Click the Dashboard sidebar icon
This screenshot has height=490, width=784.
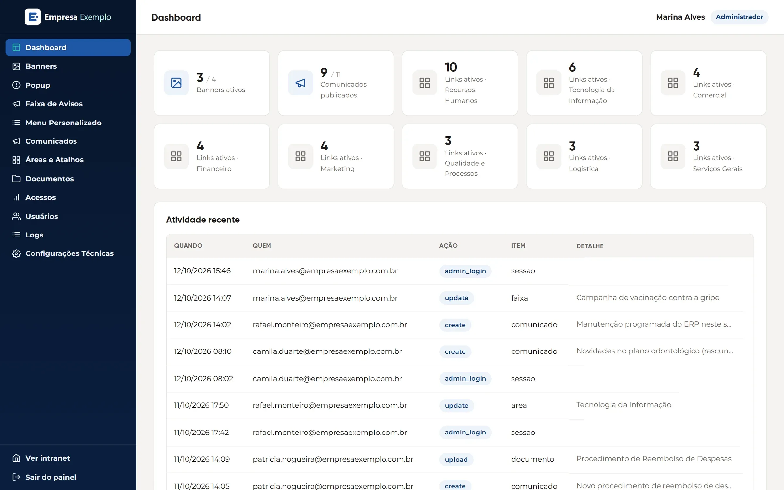tap(16, 47)
